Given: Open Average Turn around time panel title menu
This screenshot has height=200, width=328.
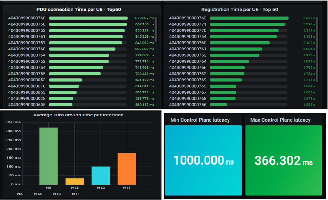Looking at the screenshot, I should (79, 115).
